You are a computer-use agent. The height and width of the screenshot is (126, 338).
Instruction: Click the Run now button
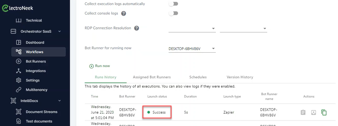tap(100, 66)
